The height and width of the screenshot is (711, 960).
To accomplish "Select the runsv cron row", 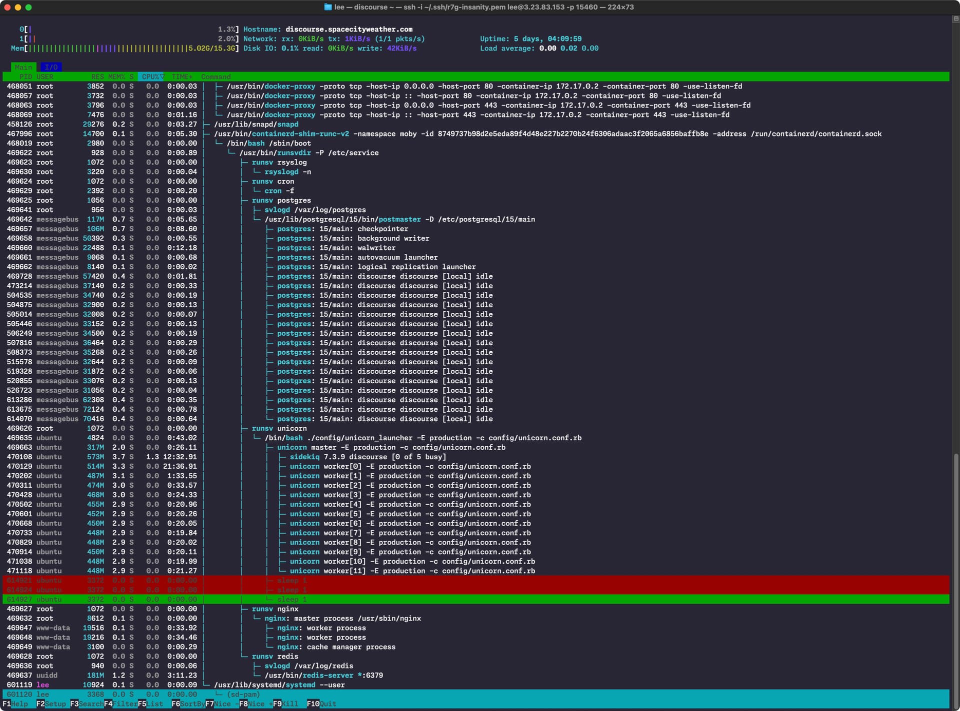I will click(475, 181).
